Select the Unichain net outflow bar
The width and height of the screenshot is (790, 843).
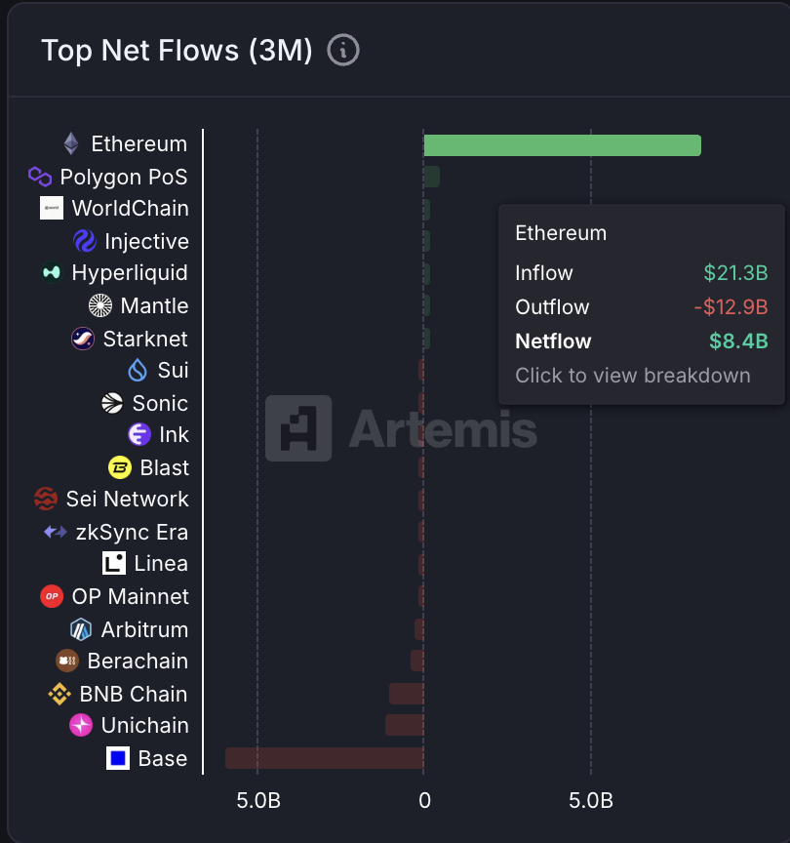[405, 725]
